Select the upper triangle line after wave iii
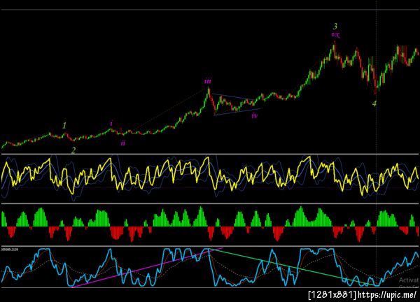The width and height of the screenshot is (420, 302). (233, 97)
